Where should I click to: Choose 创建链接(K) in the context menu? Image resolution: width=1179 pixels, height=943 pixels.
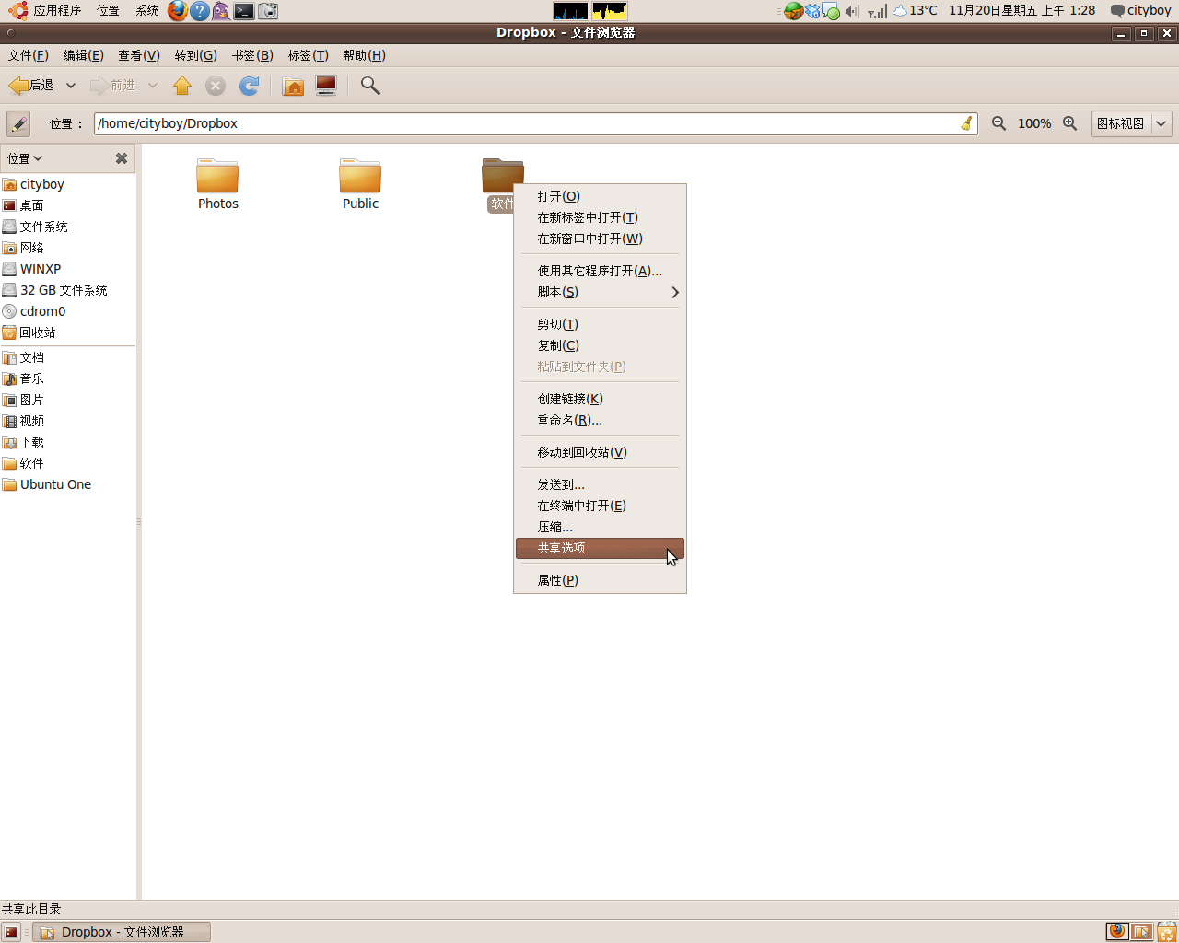tap(600, 399)
